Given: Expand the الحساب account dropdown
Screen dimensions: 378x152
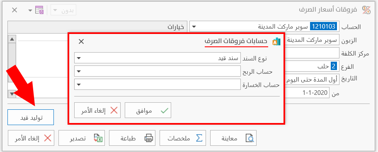Looking at the screenshot, I should pyautogui.click(x=194, y=27).
